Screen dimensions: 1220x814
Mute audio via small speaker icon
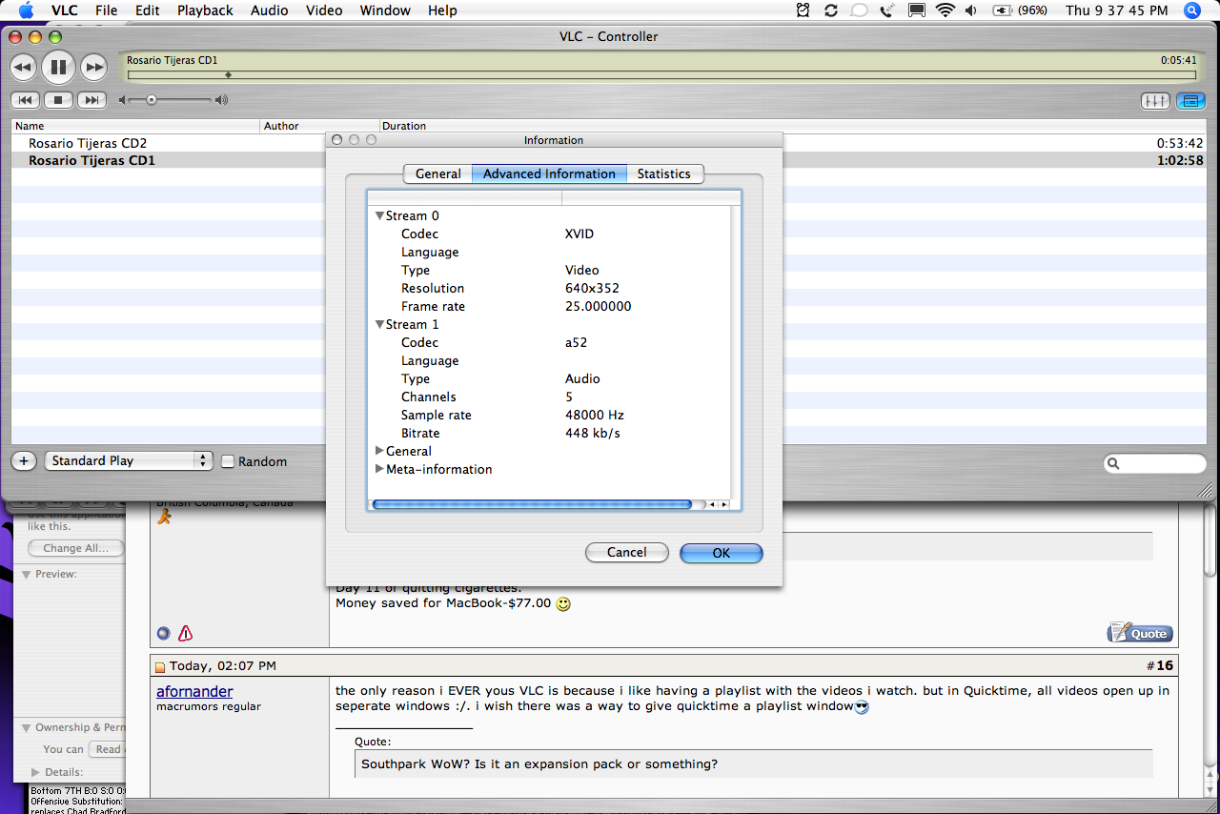pyautogui.click(x=123, y=100)
